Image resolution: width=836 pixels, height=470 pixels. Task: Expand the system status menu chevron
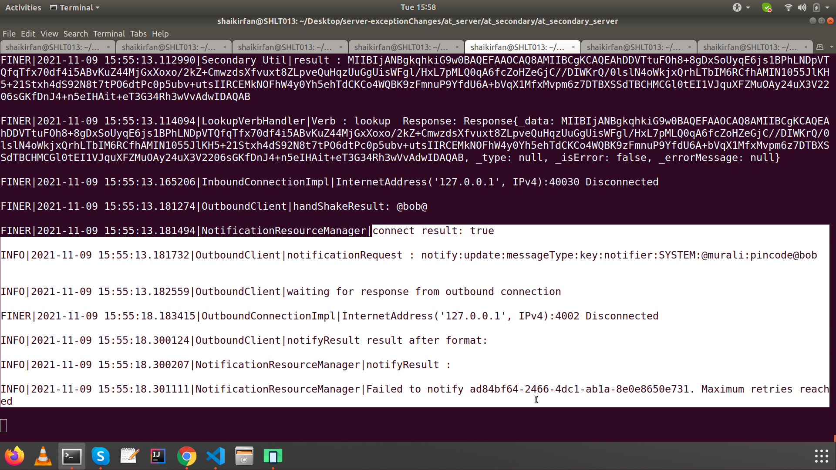pos(828,7)
